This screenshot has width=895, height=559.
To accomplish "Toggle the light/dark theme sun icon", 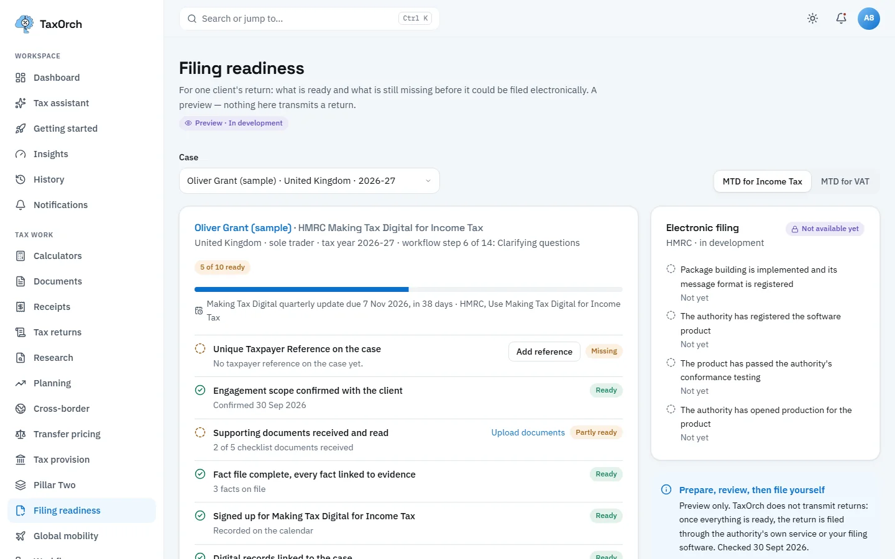I will [812, 19].
